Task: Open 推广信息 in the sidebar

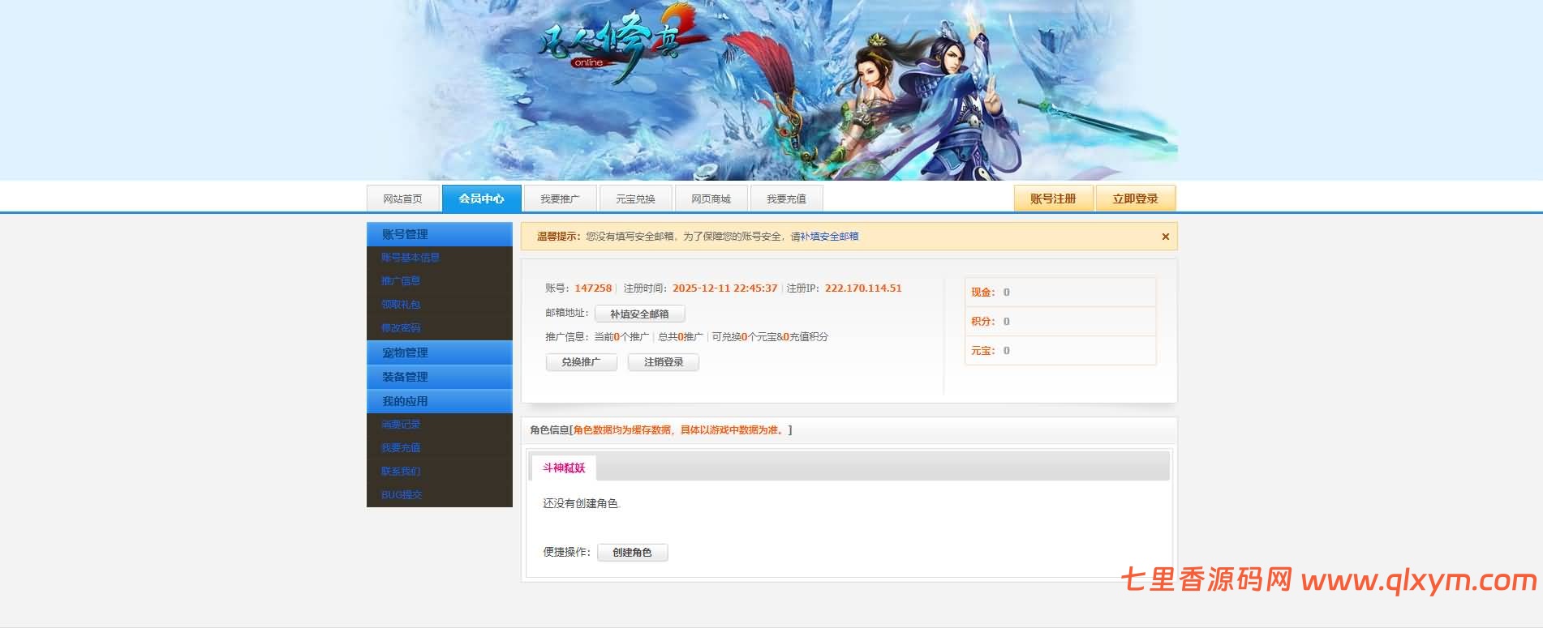Action: click(x=401, y=281)
